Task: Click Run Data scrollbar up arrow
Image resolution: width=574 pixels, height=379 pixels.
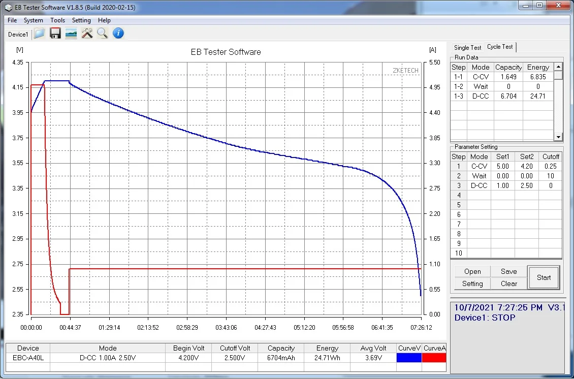Action: (558, 67)
